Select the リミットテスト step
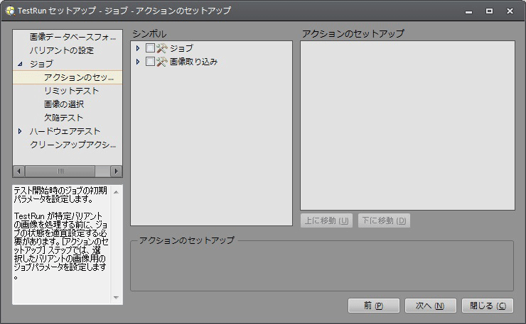The height and width of the screenshot is (324, 526). tap(71, 91)
